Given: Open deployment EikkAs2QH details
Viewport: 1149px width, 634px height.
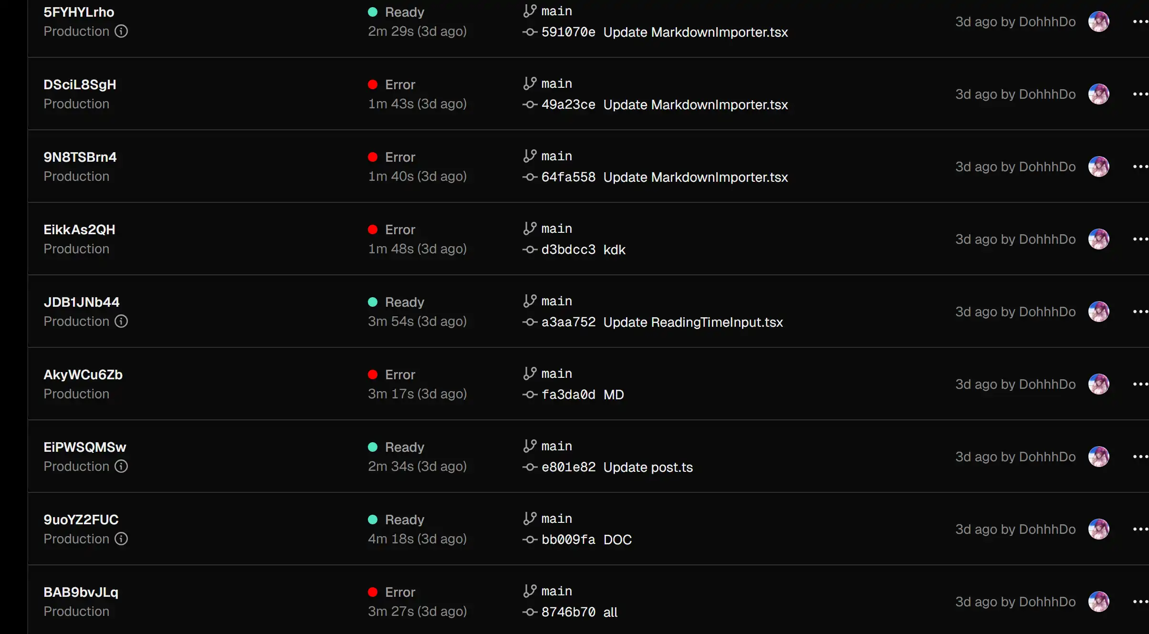Looking at the screenshot, I should point(79,229).
